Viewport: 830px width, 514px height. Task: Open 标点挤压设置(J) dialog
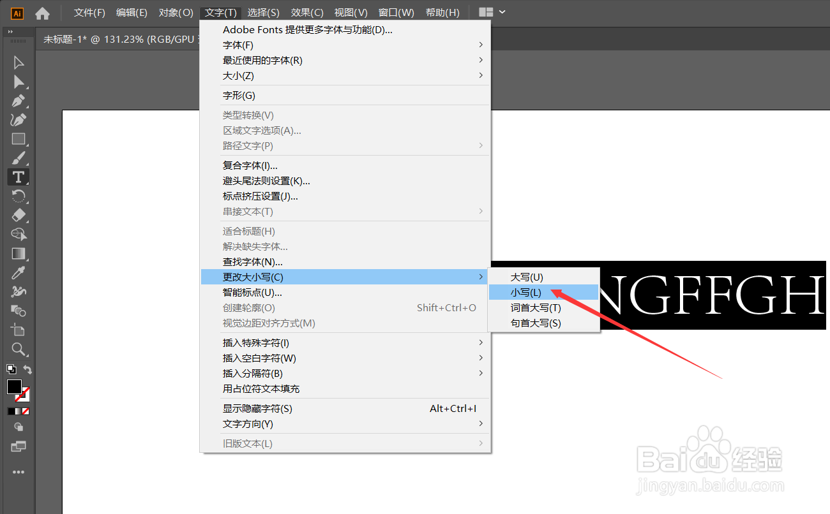point(345,196)
